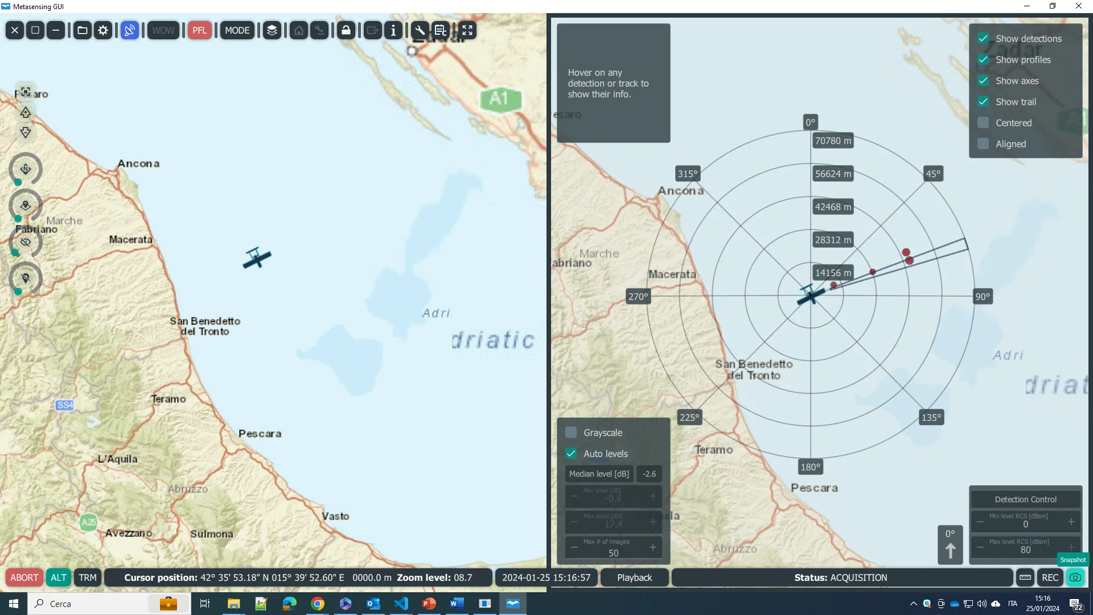Click the WOW toolbar button
The height and width of the screenshot is (615, 1093).
(x=163, y=30)
